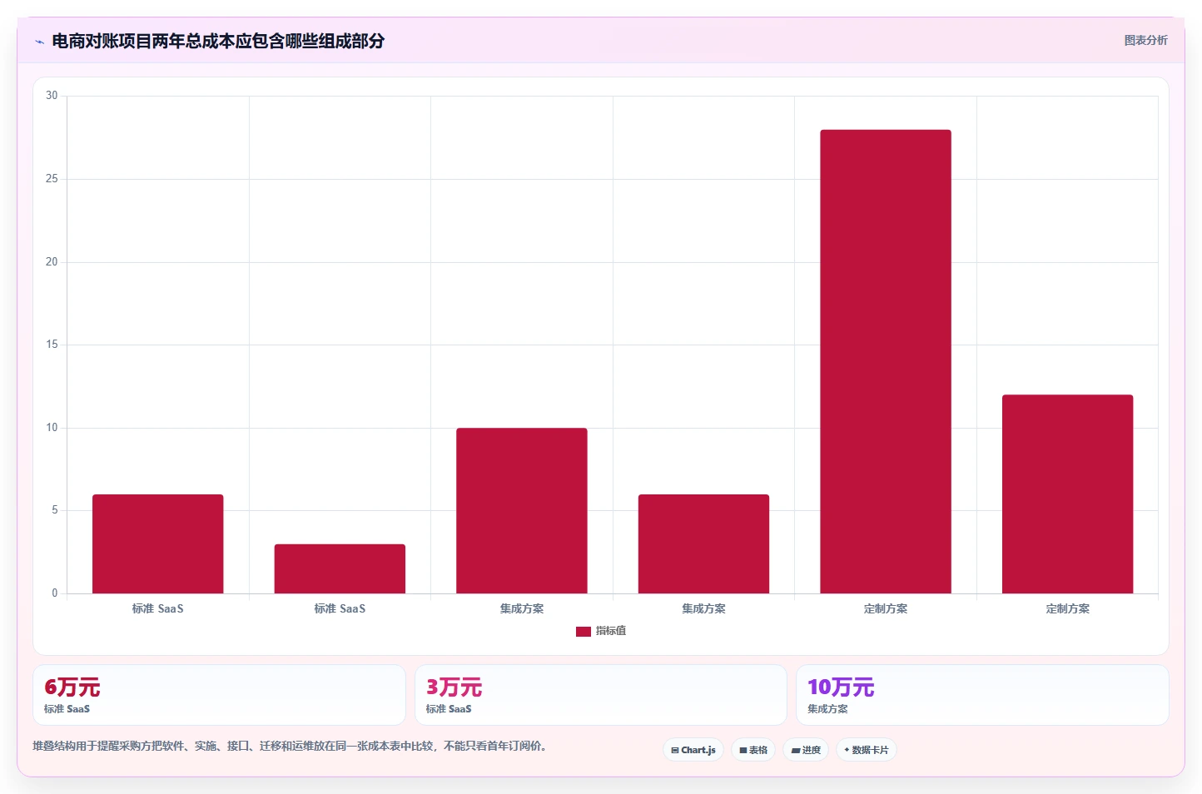The image size is (1202, 794).
Task: Click the 标准 SaaS bar valued 6
Action: point(158,544)
